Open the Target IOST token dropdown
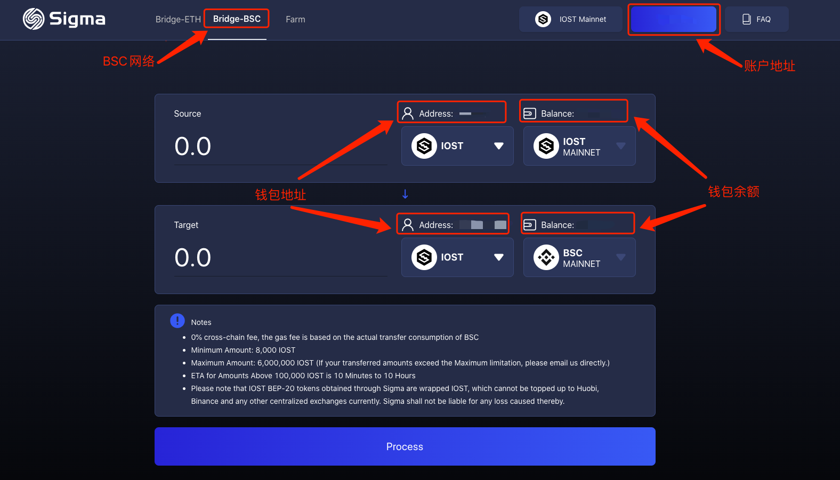 tap(457, 257)
